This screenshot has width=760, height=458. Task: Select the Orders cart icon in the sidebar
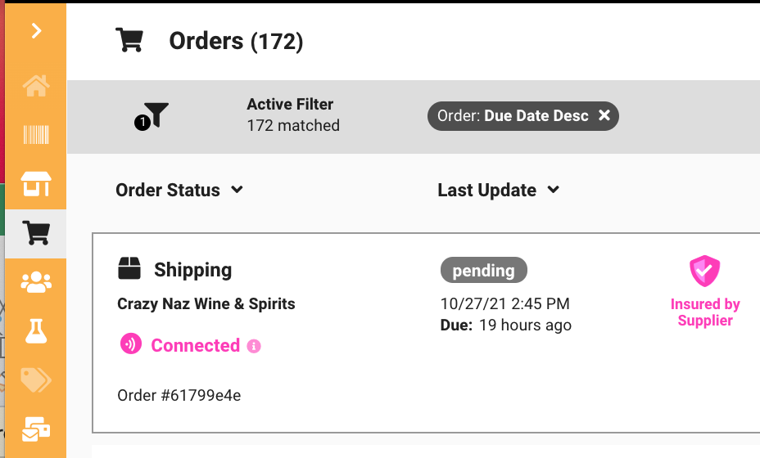coord(36,233)
